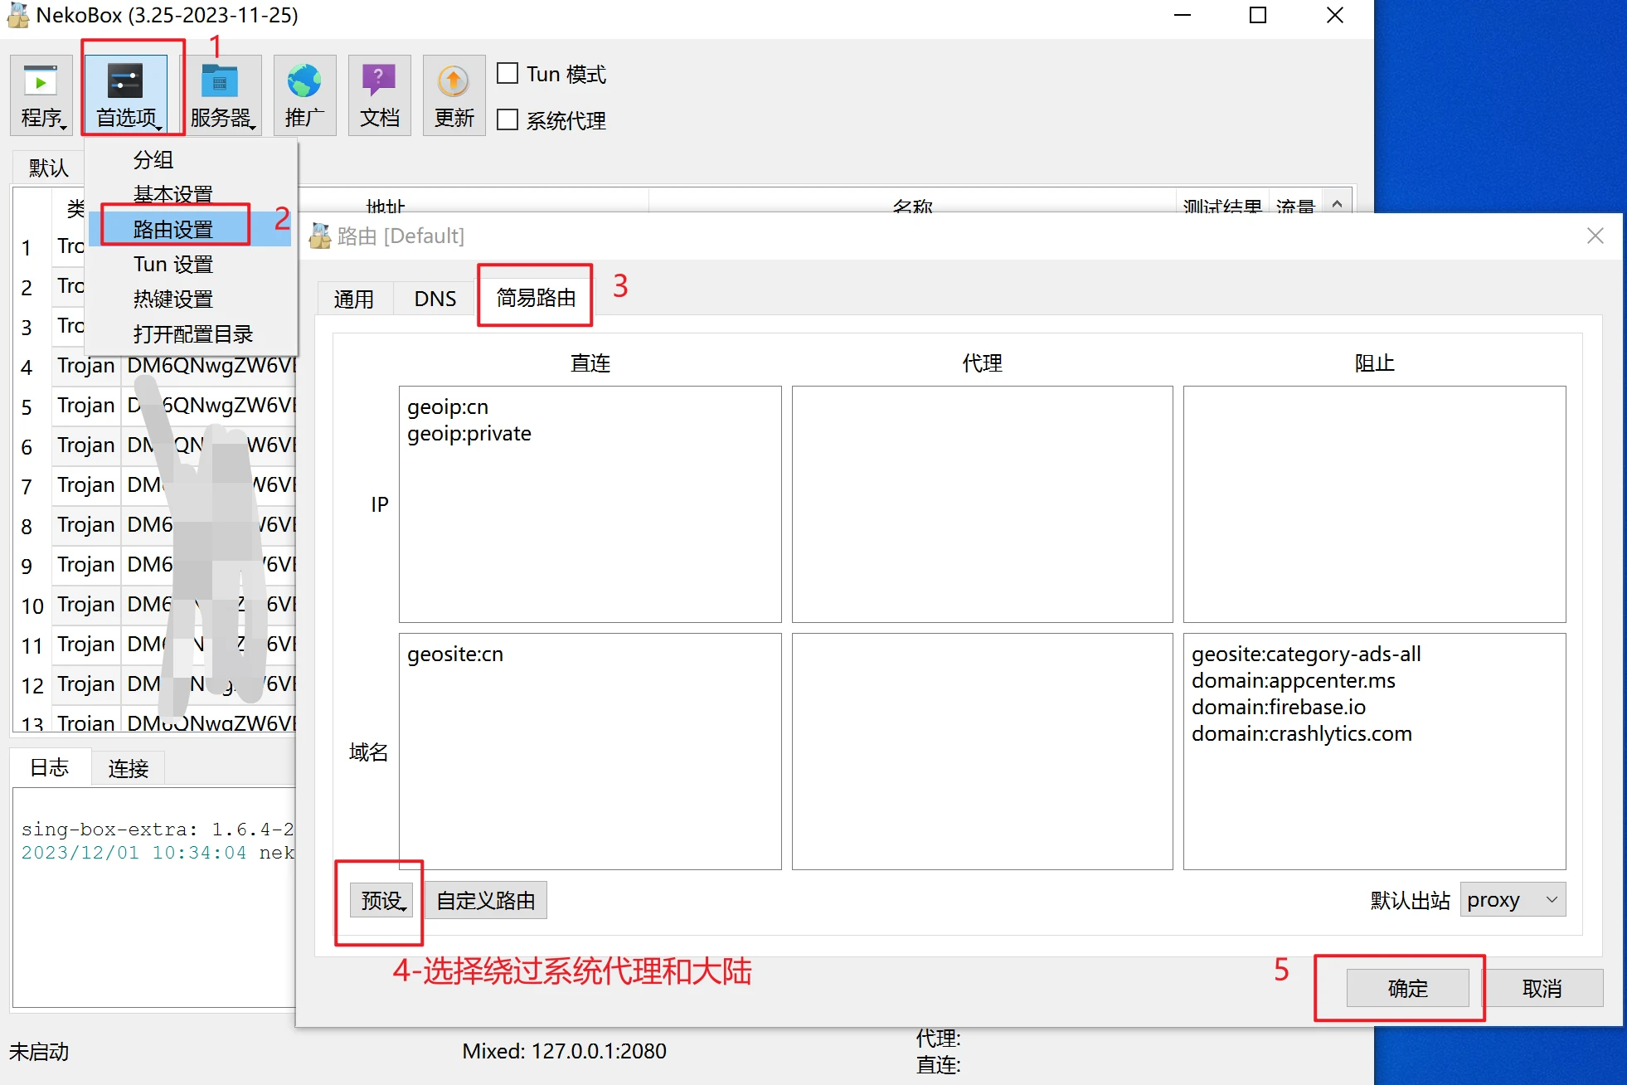Viewport: 1627px width, 1085px height.
Task: Click domain:firebase.io entry in block list
Action: (1279, 708)
